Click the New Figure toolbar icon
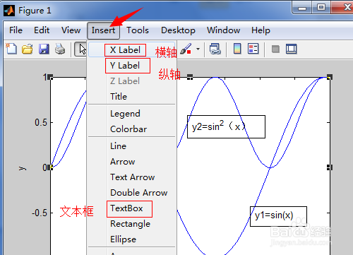This screenshot has width=353, height=255. pyautogui.click(x=11, y=49)
